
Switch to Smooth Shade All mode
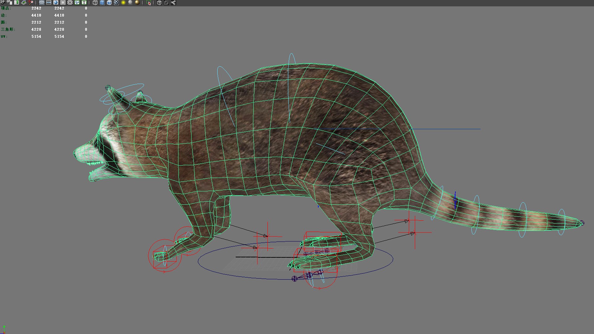[x=102, y=2]
